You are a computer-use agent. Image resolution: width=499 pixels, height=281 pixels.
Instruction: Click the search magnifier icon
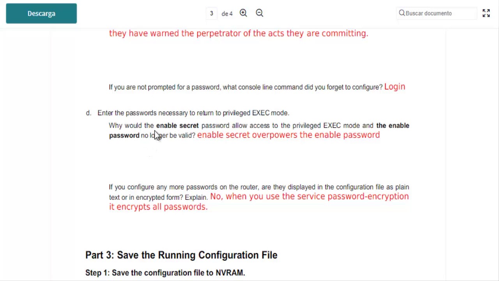point(402,13)
